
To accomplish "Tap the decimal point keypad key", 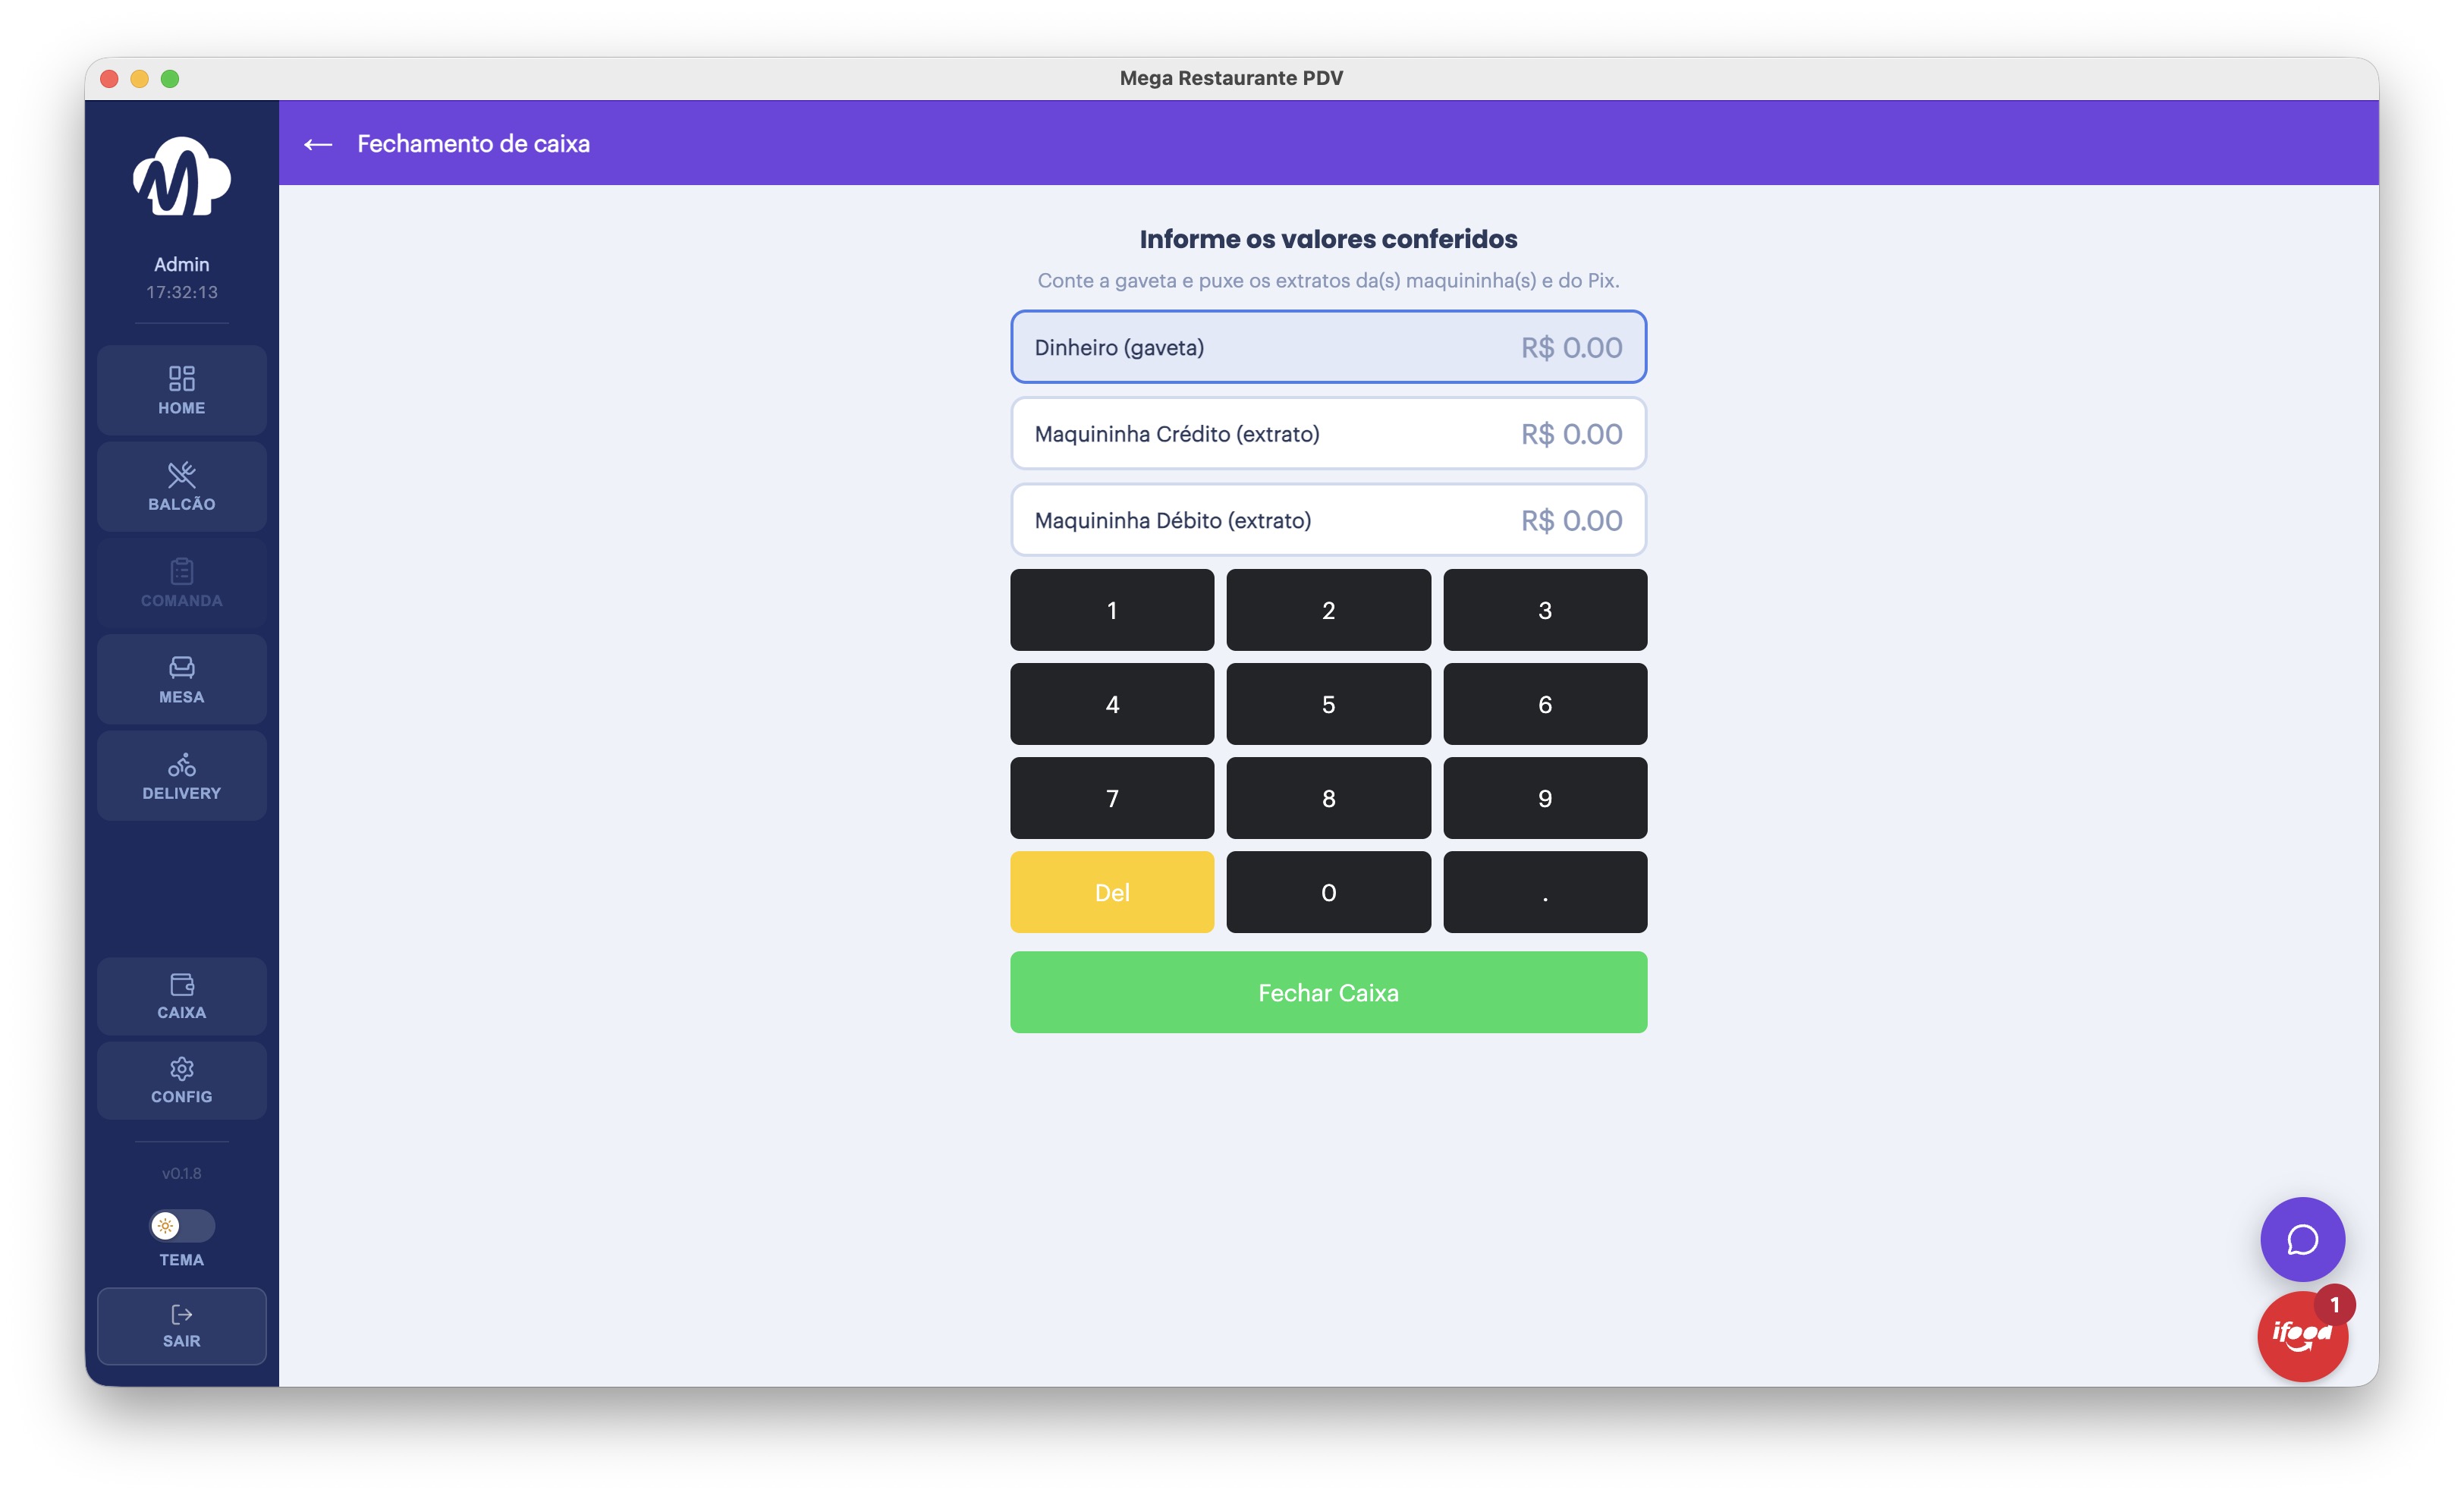I will click(x=1545, y=892).
